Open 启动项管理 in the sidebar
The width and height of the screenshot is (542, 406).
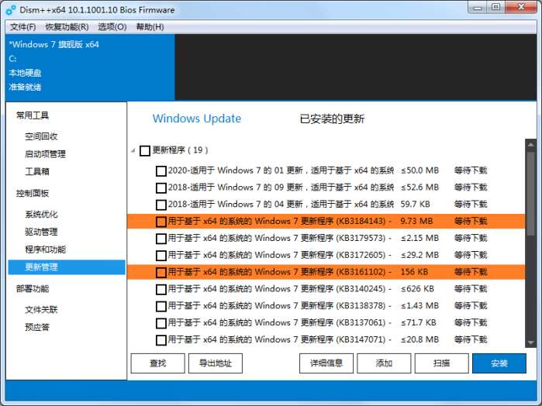pos(45,153)
